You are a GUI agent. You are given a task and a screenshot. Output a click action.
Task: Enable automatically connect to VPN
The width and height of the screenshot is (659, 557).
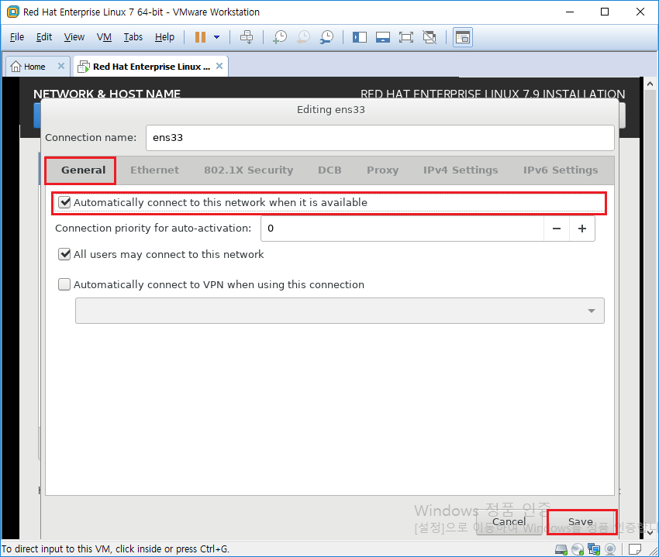[64, 285]
